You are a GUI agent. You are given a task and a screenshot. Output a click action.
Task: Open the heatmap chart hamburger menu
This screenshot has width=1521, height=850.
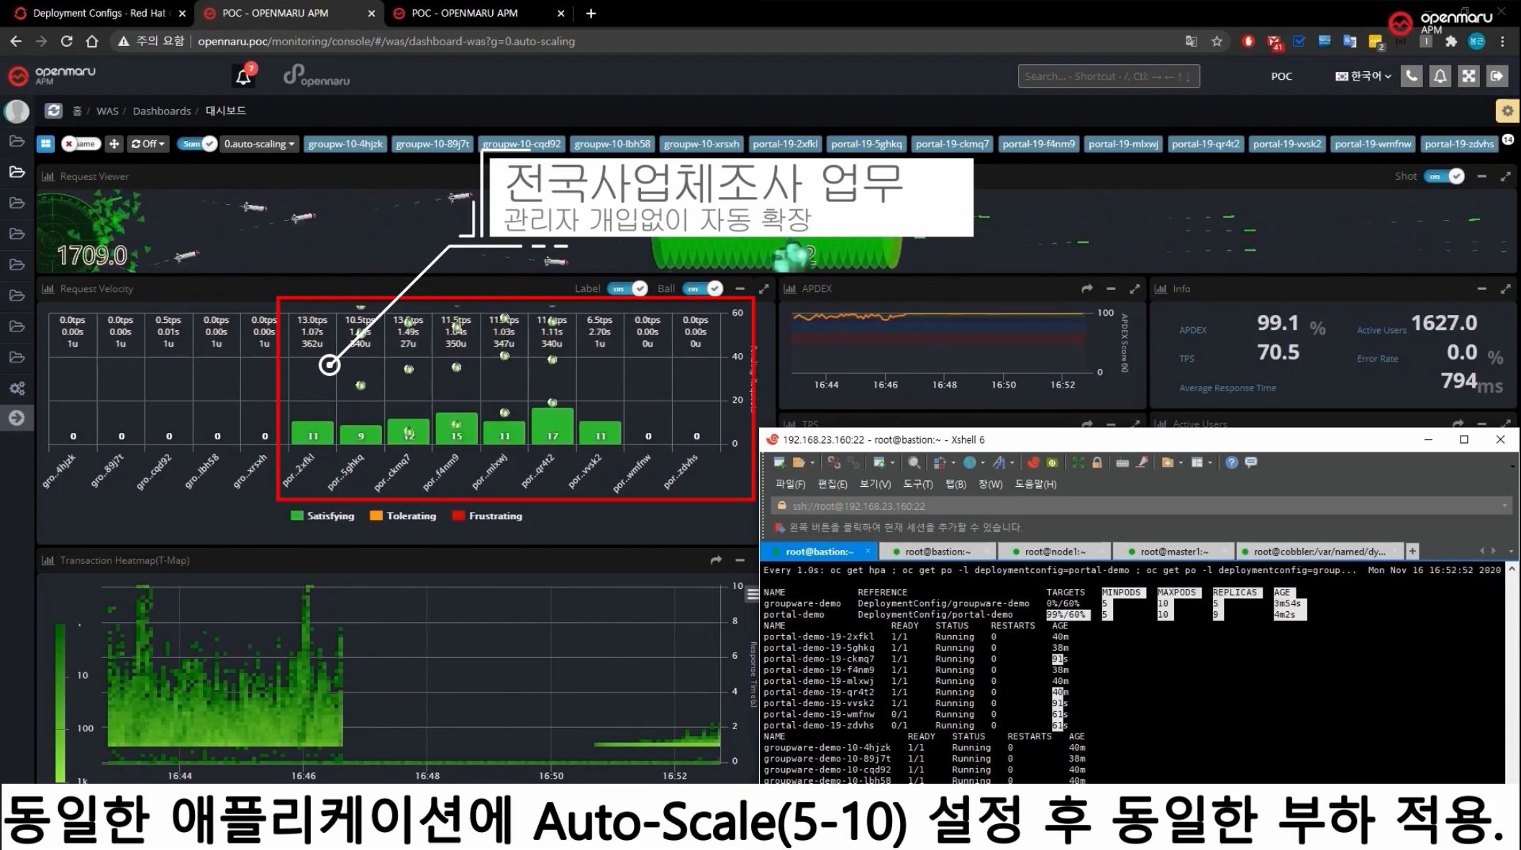pyautogui.click(x=752, y=594)
